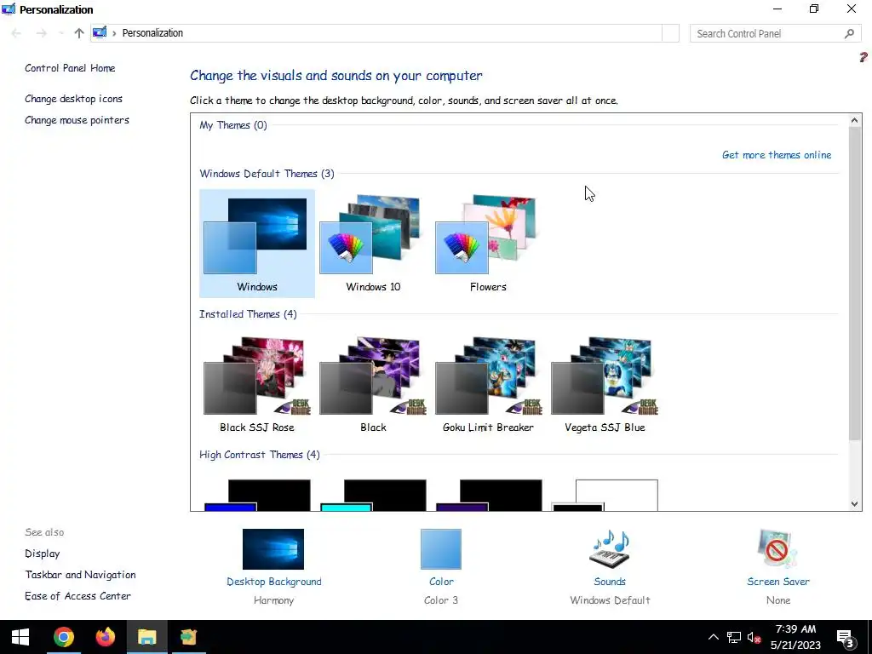Image resolution: width=872 pixels, height=654 pixels.
Task: Go to Control Panel Home
Action: pos(70,68)
